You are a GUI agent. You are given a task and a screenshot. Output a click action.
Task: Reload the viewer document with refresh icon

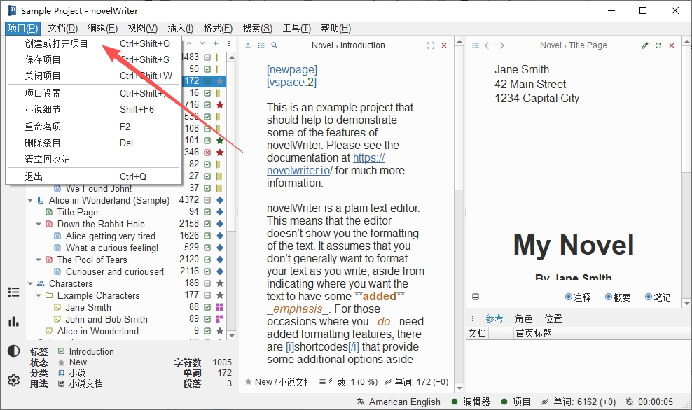(x=658, y=45)
